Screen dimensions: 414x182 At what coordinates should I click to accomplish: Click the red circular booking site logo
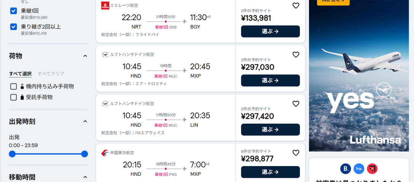pos(372,168)
